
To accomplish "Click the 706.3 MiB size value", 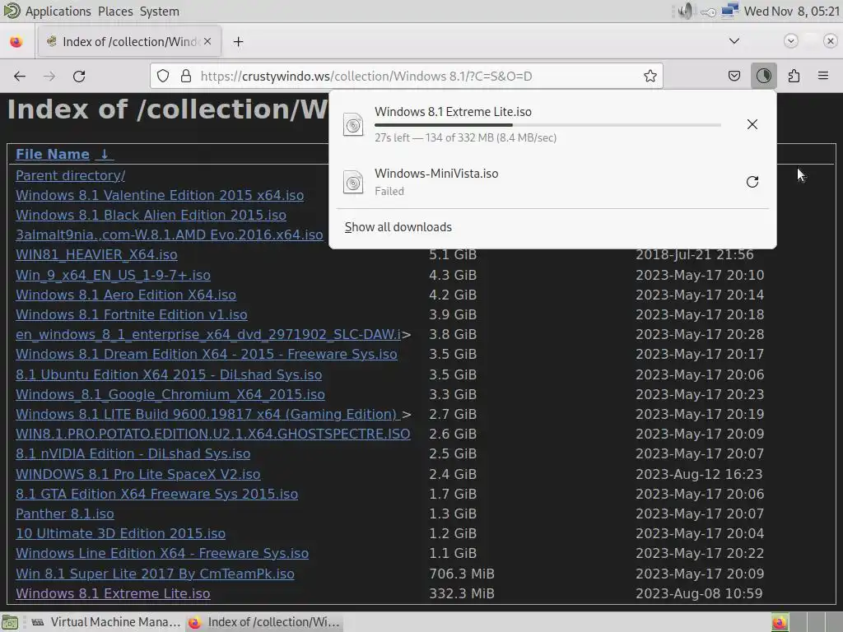I will pos(461,574).
